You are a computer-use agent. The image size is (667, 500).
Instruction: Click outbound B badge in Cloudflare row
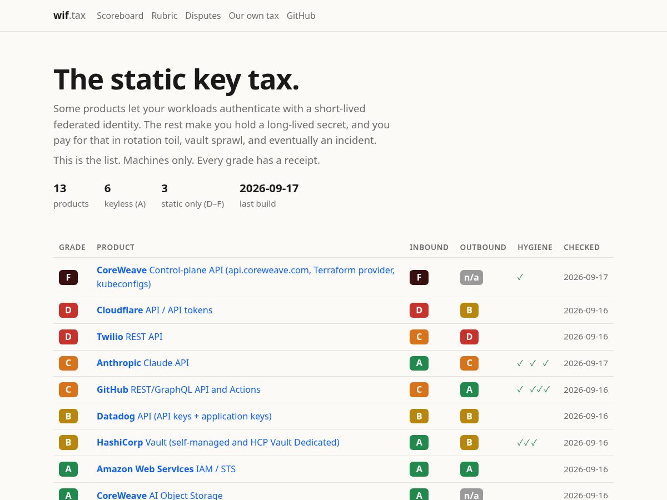[469, 310]
